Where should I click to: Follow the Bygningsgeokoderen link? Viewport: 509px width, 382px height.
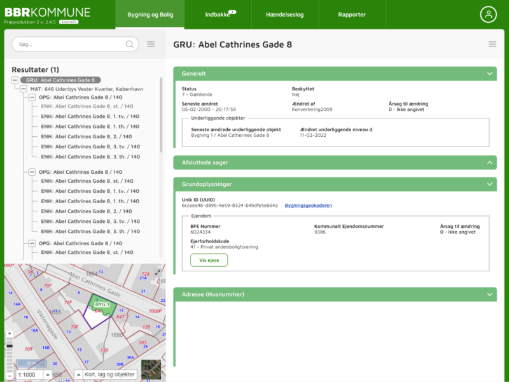coord(308,206)
